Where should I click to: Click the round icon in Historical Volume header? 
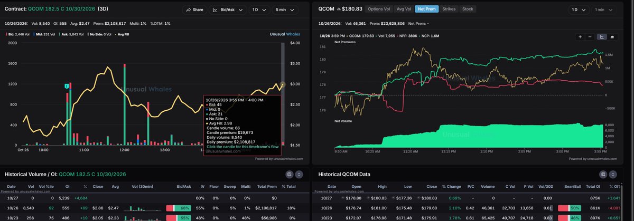coord(300,174)
